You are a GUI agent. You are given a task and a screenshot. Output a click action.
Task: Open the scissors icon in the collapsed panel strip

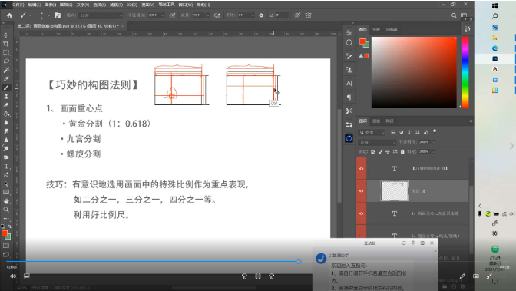pos(349,111)
